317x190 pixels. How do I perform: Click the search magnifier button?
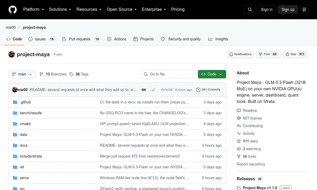point(250,9)
